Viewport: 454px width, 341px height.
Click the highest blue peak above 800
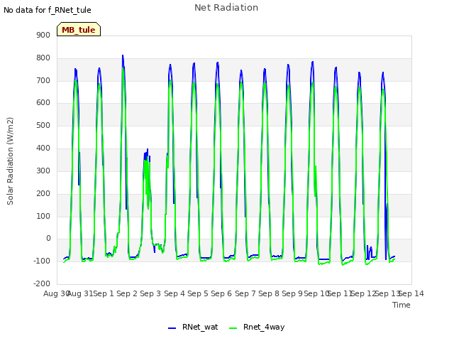coord(123,55)
